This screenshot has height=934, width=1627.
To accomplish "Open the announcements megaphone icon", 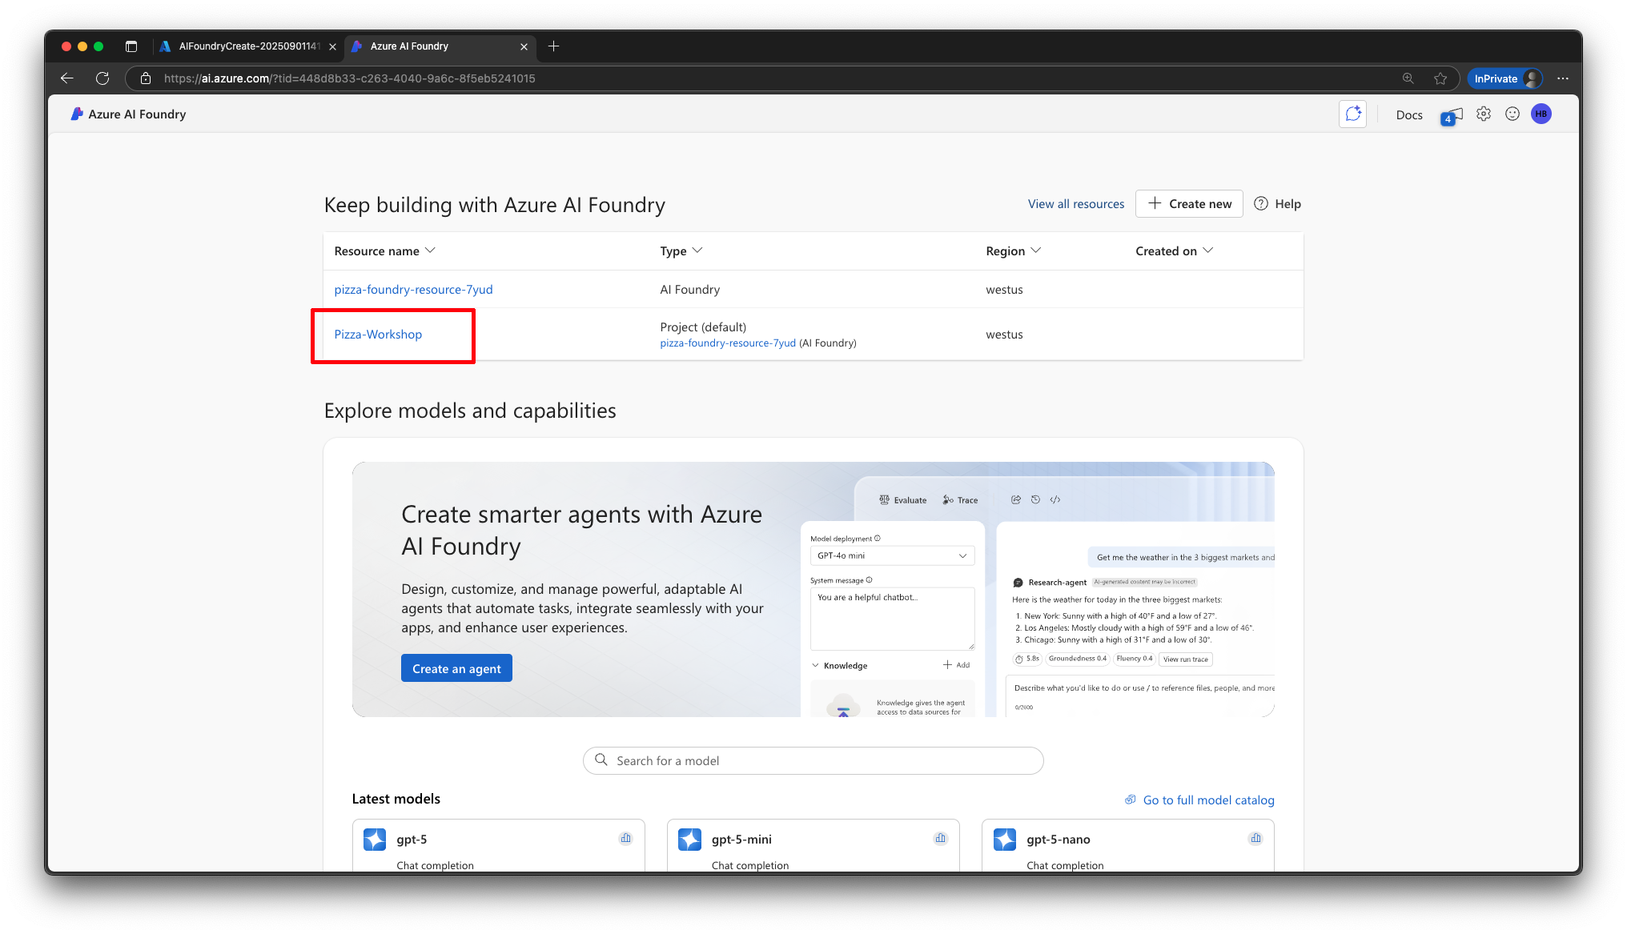I will [1452, 115].
